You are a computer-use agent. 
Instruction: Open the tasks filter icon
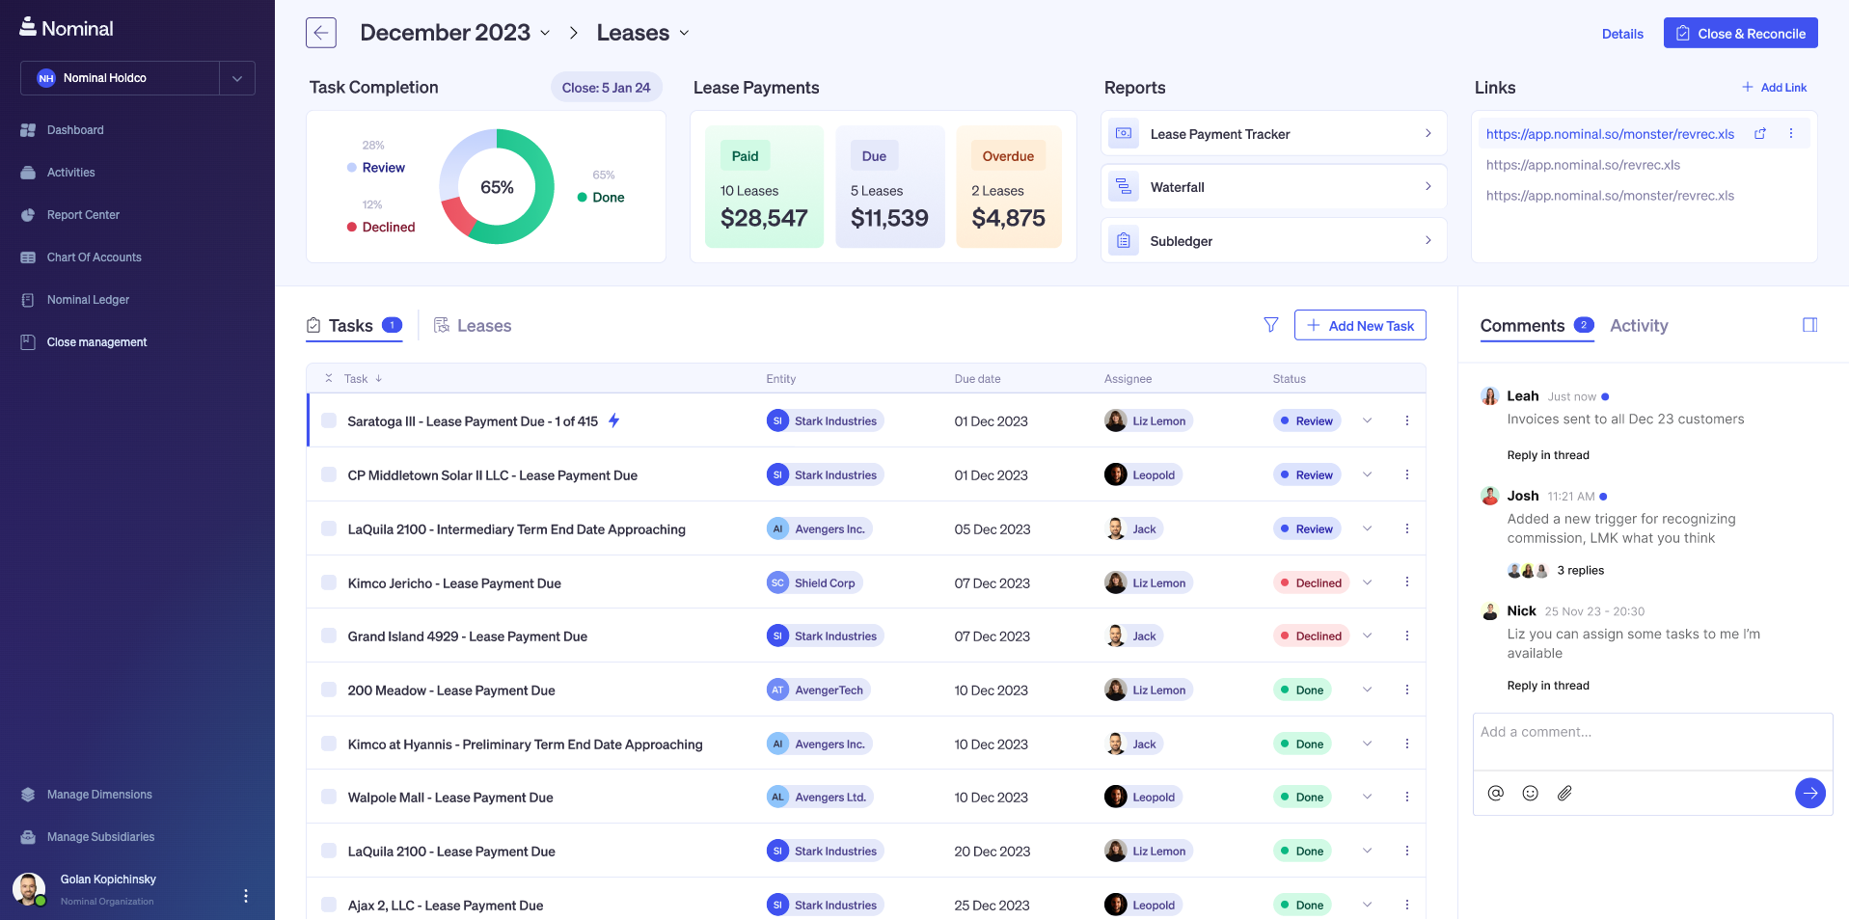[1270, 325]
